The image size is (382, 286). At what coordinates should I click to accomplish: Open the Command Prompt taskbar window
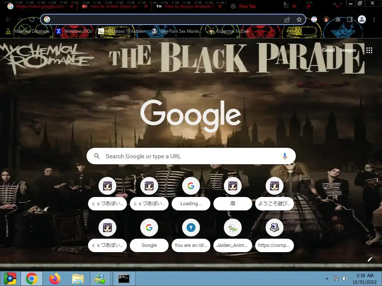(124, 279)
